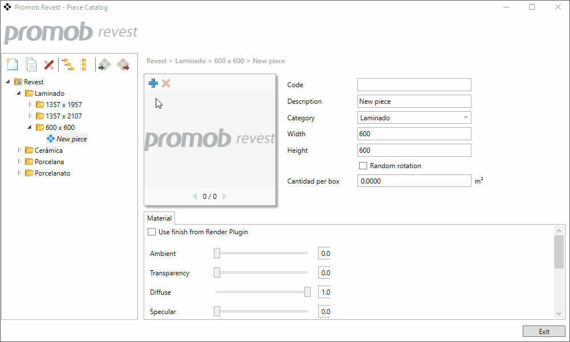Select the Porcelanato tree item
Image resolution: width=570 pixels, height=342 pixels.
52,173
